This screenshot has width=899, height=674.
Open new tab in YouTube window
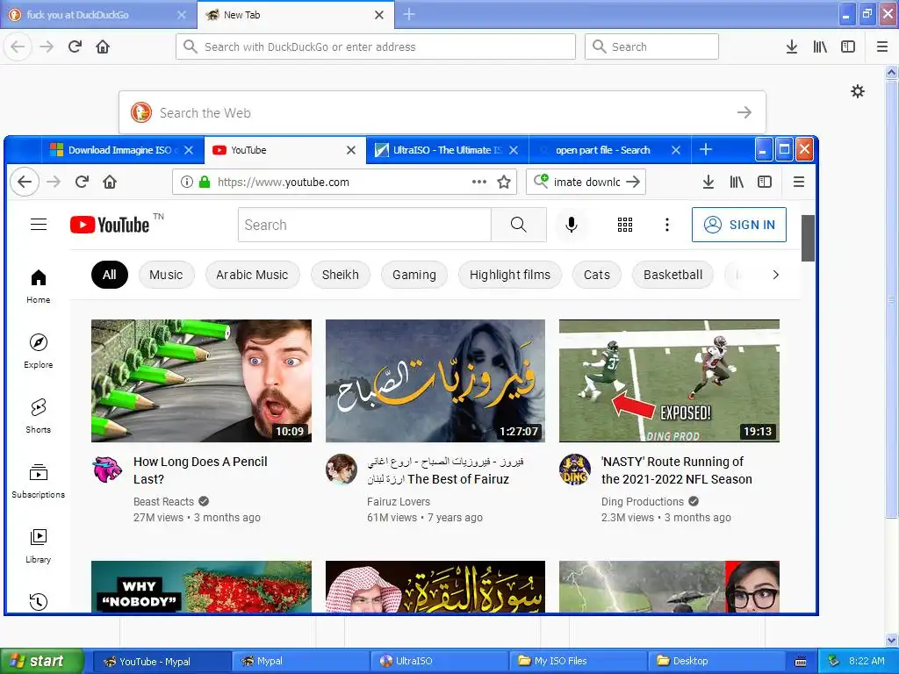point(706,150)
